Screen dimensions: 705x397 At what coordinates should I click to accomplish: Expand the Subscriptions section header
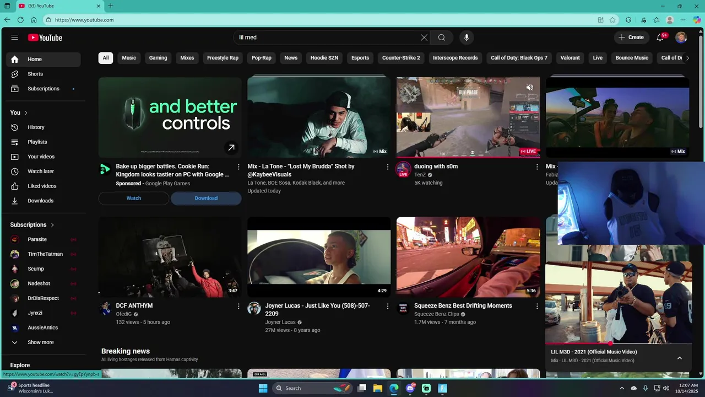click(x=32, y=225)
